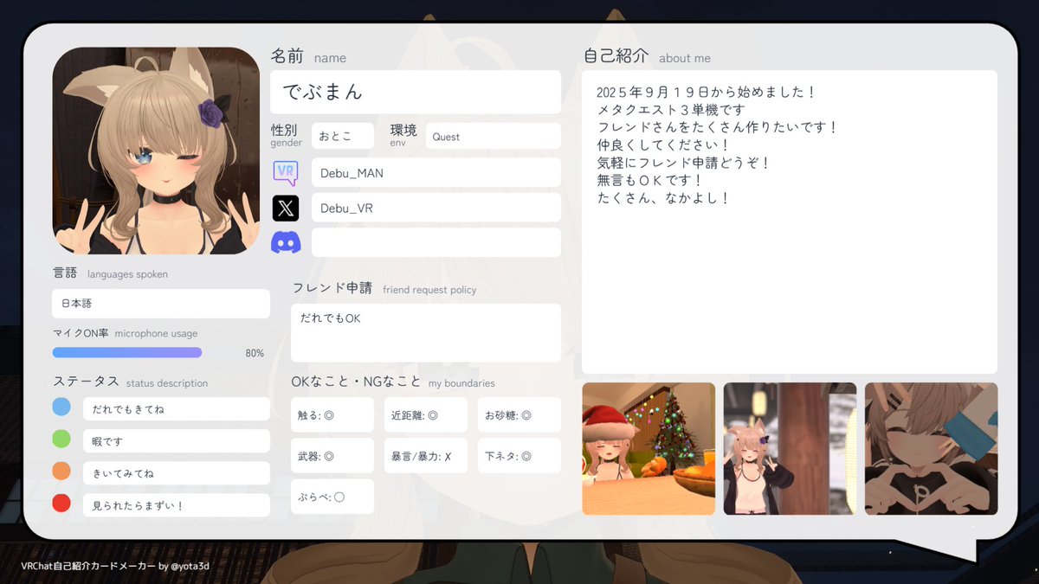
Task: Select the green 暇です status icon
Action: pyautogui.click(x=61, y=438)
